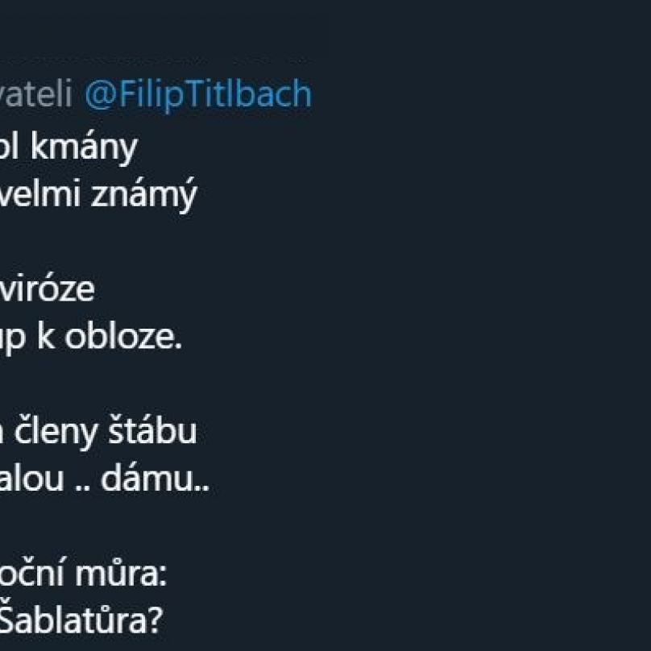Click the word 'viróze' in the tweet
The width and height of the screenshot is (651, 651).
(48, 289)
